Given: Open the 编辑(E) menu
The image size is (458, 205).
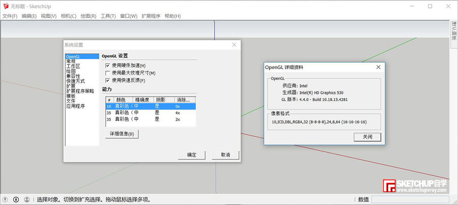Looking at the screenshot, I should tap(29, 16).
